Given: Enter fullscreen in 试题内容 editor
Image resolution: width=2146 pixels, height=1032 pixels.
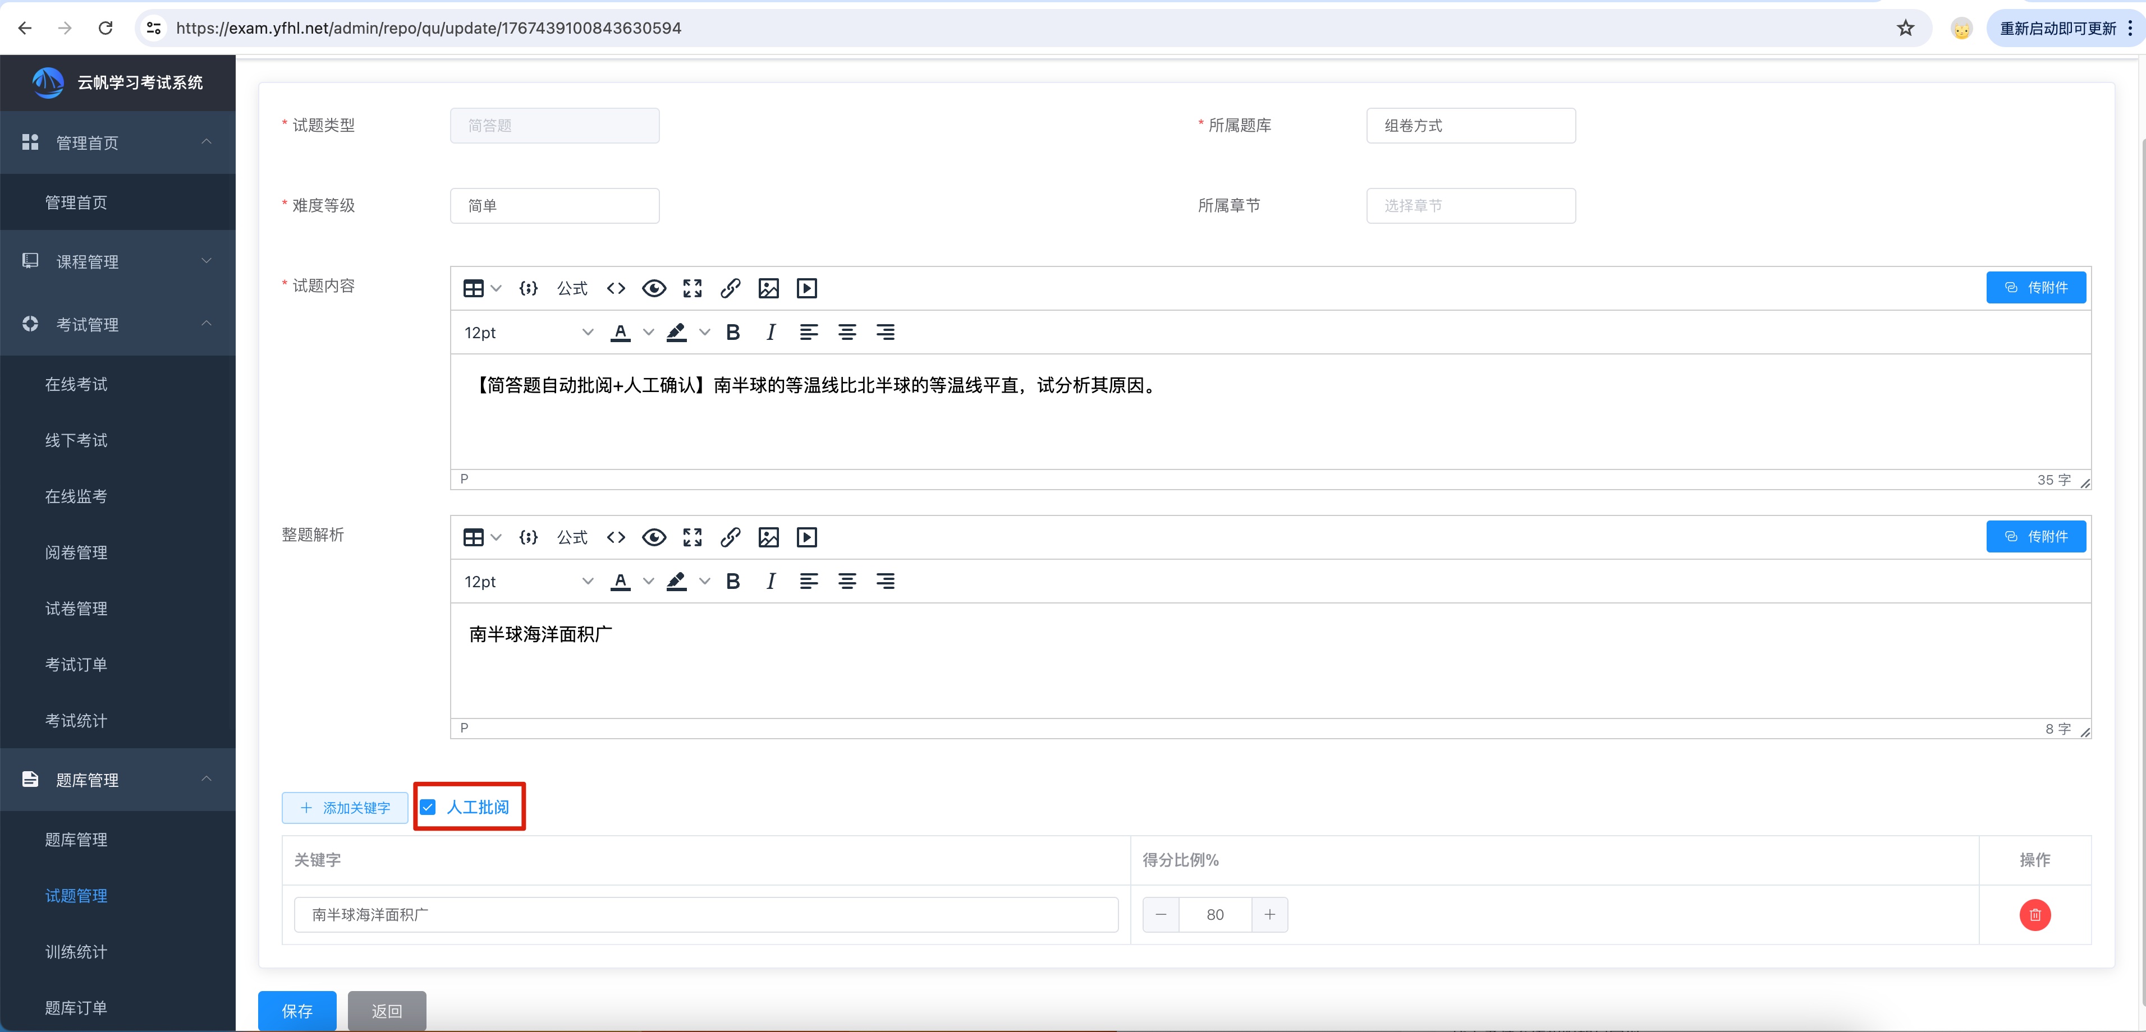Looking at the screenshot, I should 693,288.
